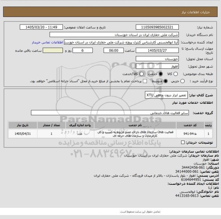Click the unit cell عدد
Viewport: 221px width, 219px height.
[x=80, y=134]
